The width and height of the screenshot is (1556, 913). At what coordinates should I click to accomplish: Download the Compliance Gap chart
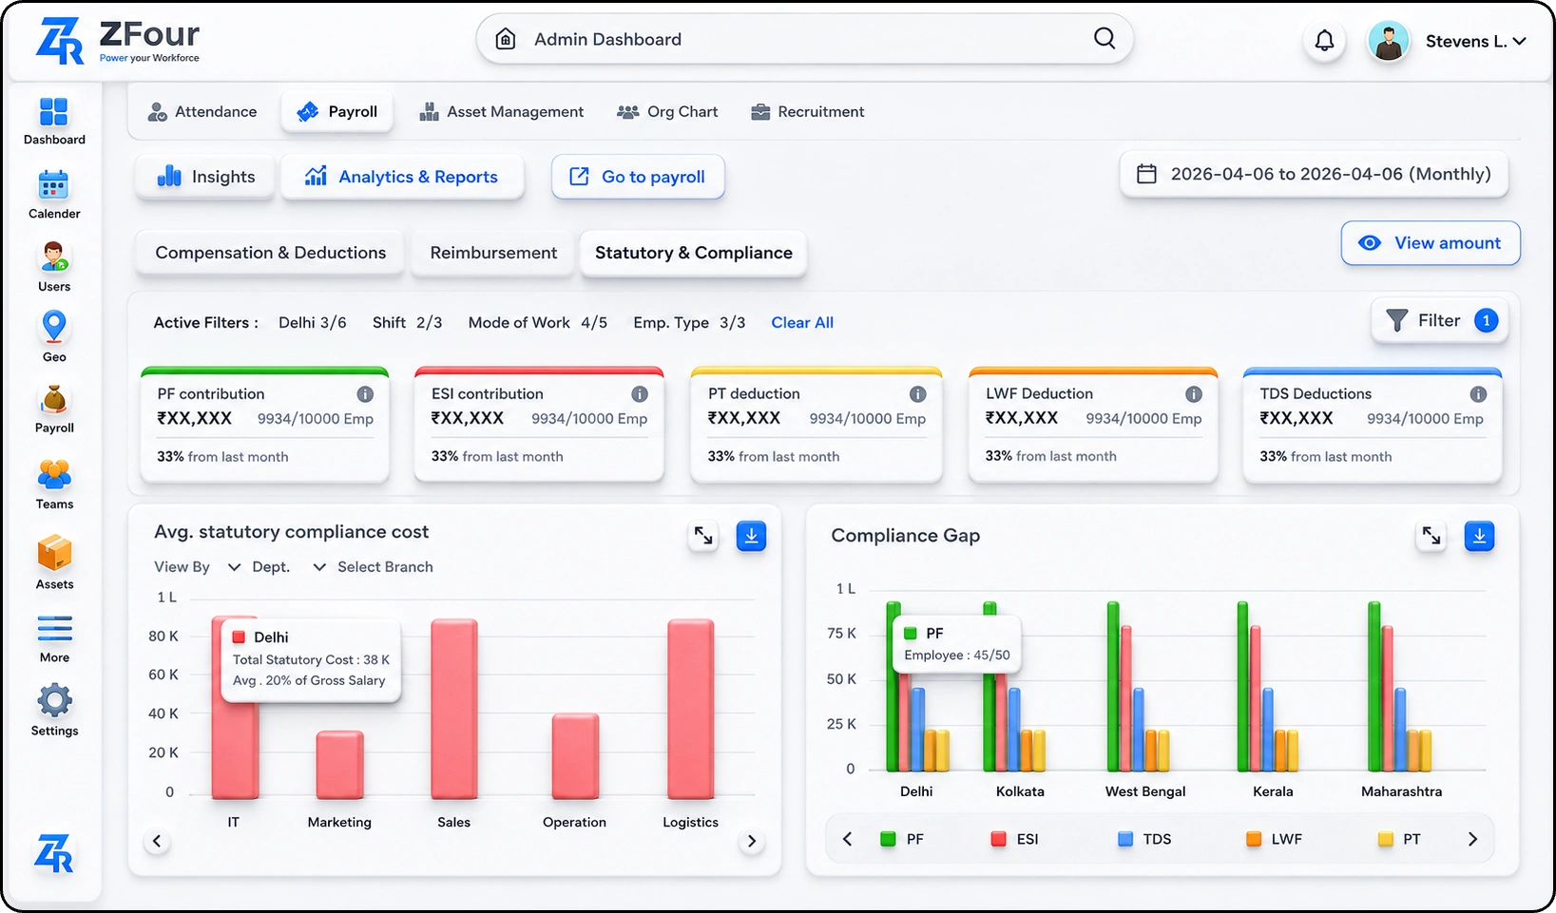(x=1479, y=536)
